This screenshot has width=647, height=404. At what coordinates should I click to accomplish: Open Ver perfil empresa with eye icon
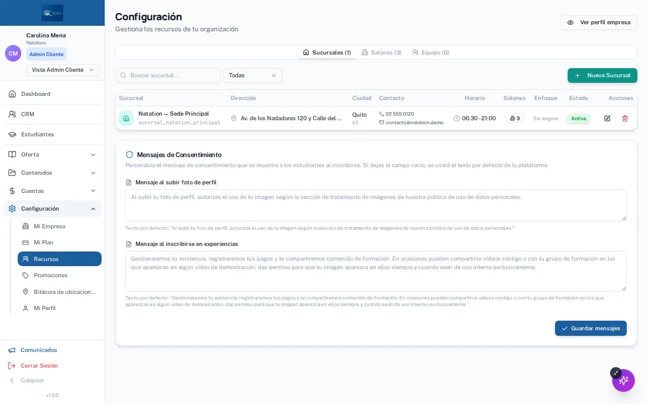click(x=598, y=22)
